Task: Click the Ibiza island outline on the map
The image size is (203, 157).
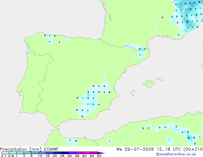Action: point(133,92)
